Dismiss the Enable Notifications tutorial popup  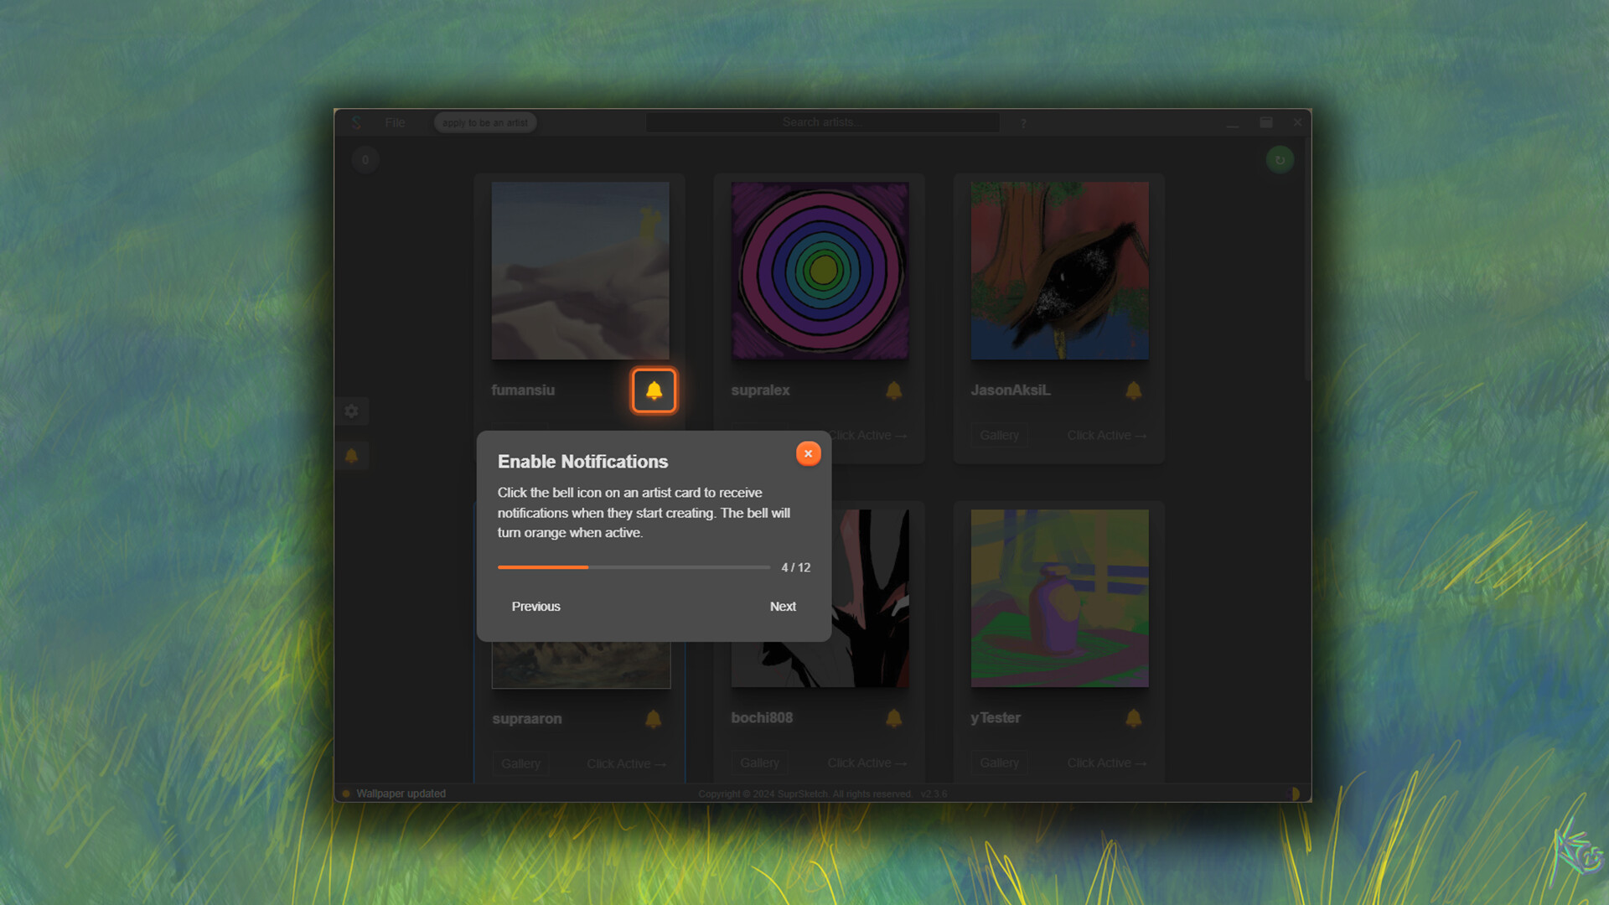(808, 453)
